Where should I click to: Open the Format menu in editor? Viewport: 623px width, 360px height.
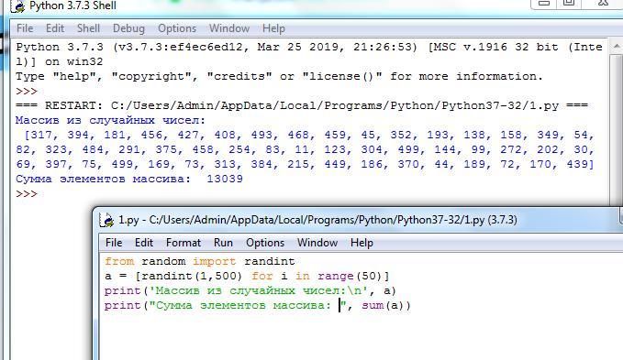pyautogui.click(x=184, y=243)
